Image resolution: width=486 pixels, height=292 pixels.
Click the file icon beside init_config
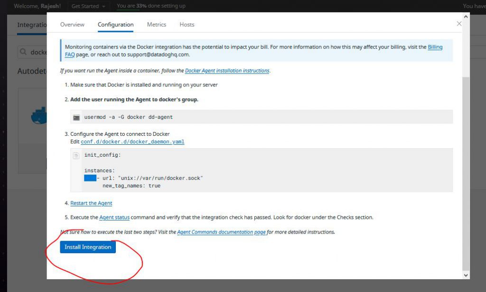click(76, 155)
